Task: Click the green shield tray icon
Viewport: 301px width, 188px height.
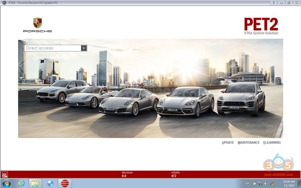Action: click(x=260, y=183)
